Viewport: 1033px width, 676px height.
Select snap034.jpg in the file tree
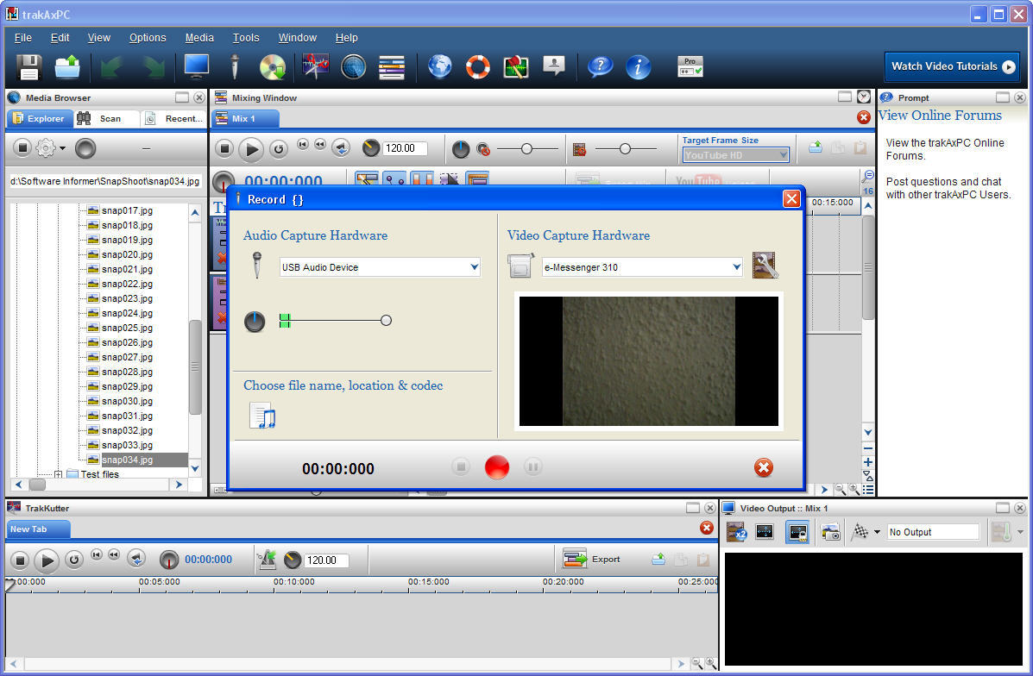(x=127, y=460)
